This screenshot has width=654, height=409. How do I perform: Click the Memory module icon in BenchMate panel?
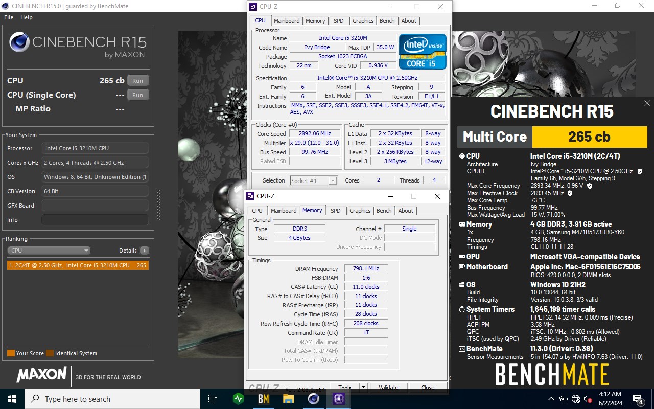462,224
